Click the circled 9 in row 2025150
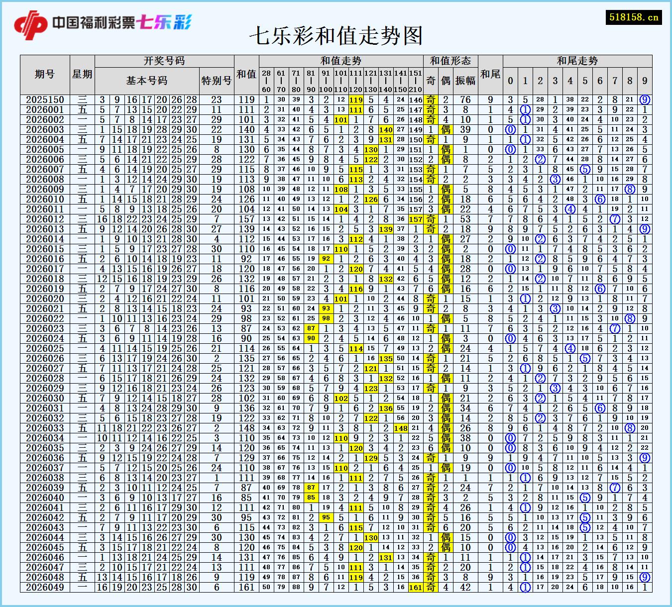 click(x=645, y=100)
